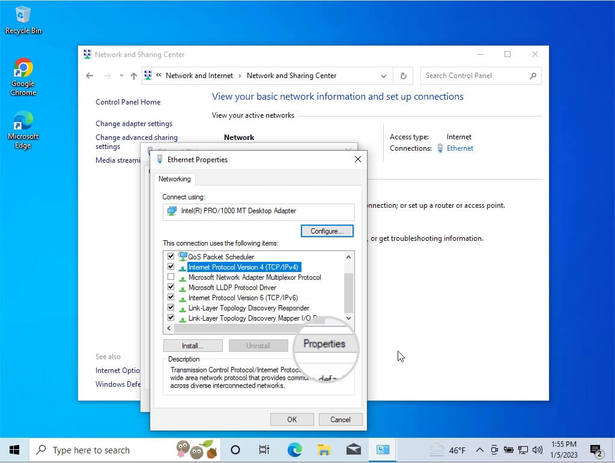This screenshot has height=463, width=615.
Task: Click the search magnifier in Control Panel
Action: pyautogui.click(x=533, y=76)
